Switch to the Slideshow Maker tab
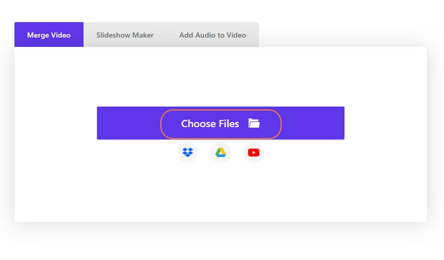444x260 pixels. (125, 35)
